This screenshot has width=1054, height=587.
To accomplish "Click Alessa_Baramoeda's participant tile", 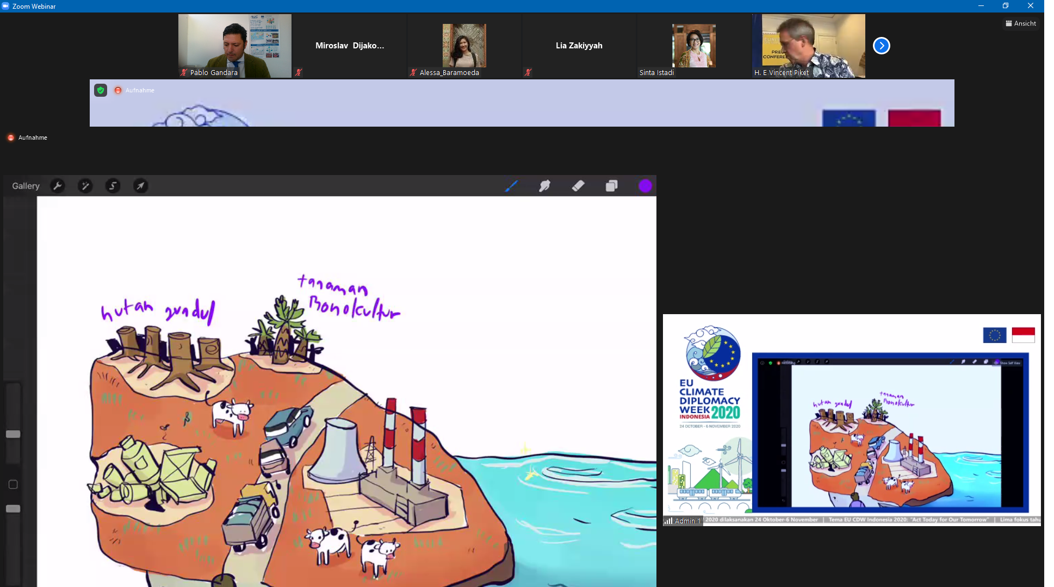I will coord(464,46).
